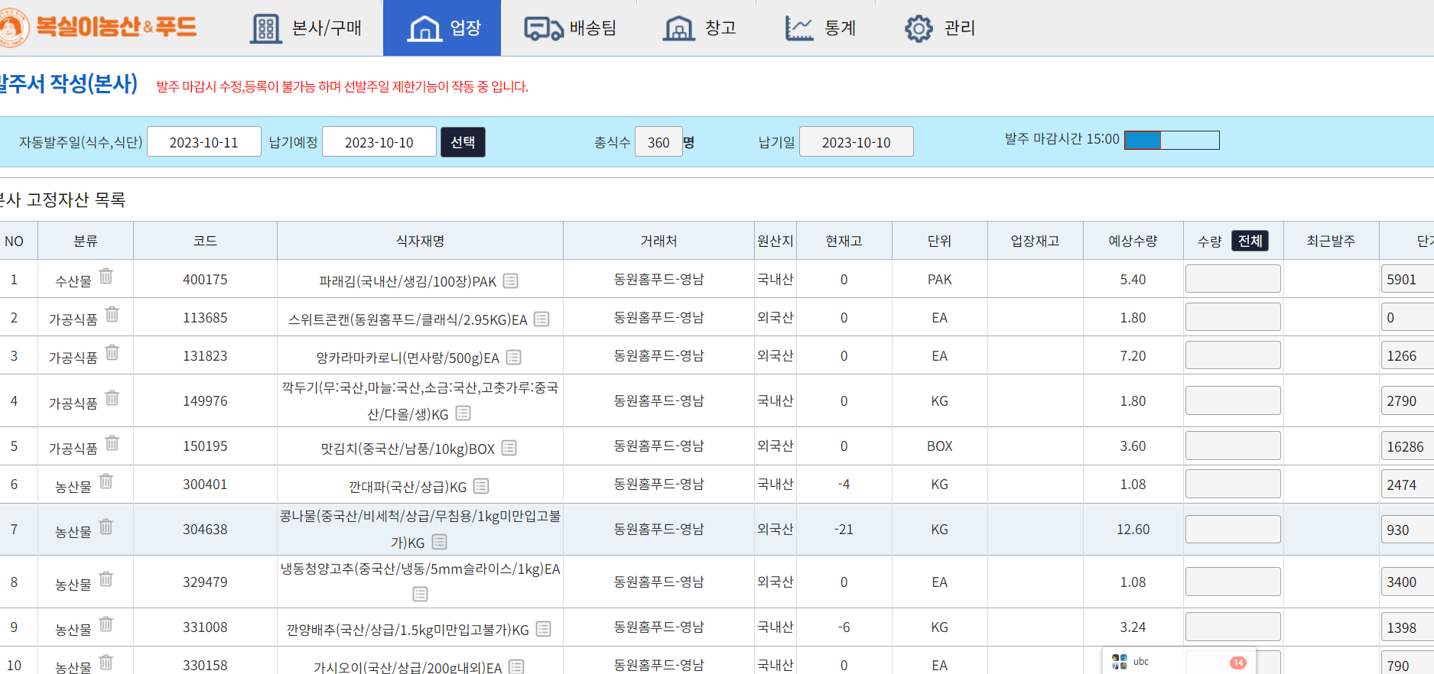Click the 현재고 column header
1434x674 pixels.
click(844, 241)
